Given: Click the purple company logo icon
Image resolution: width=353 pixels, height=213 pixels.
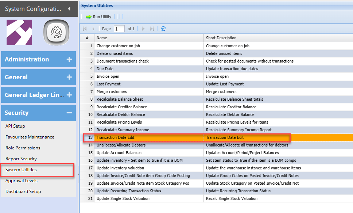Looking at the screenshot, I should pyautogui.click(x=19, y=32).
